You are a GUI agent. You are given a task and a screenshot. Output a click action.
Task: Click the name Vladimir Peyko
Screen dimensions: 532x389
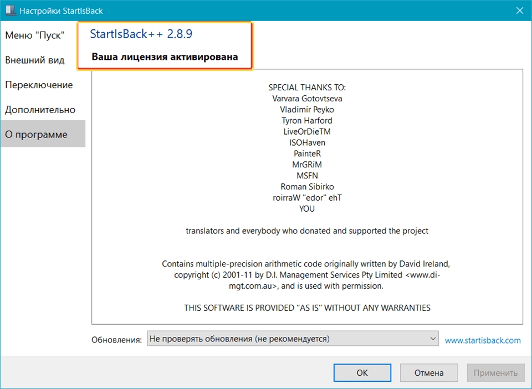[x=307, y=110]
